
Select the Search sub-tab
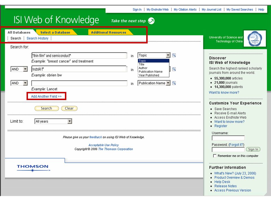16,38
